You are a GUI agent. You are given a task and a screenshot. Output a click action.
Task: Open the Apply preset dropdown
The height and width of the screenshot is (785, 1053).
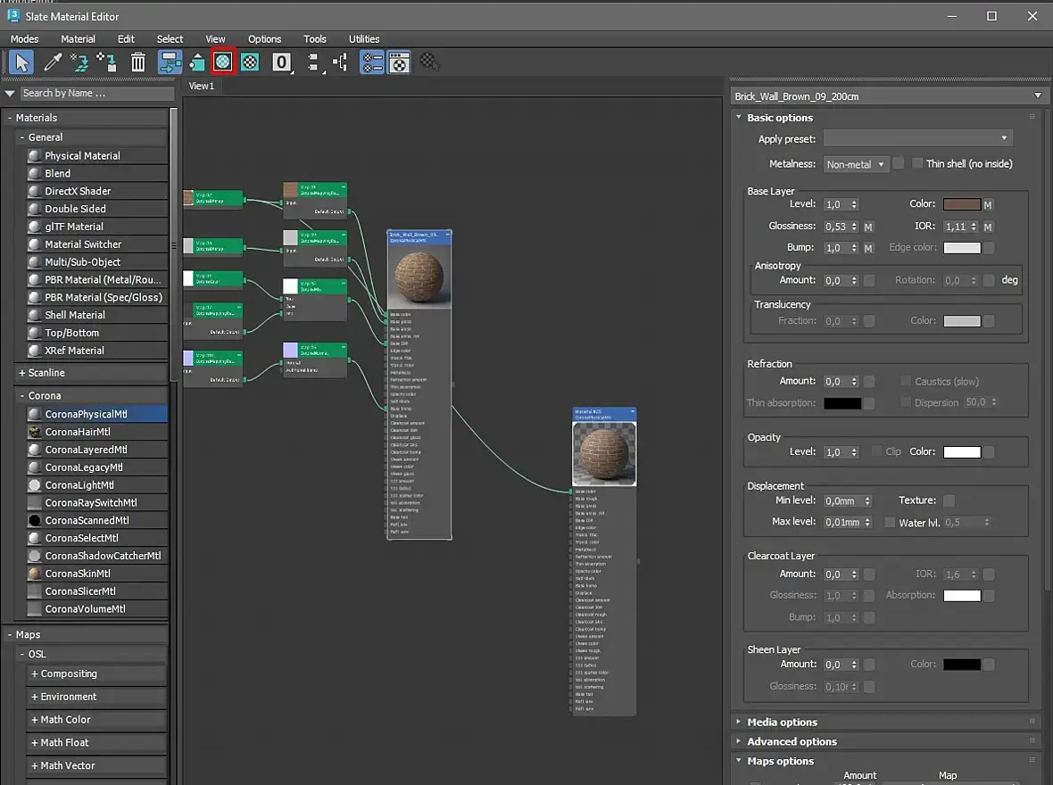(917, 138)
